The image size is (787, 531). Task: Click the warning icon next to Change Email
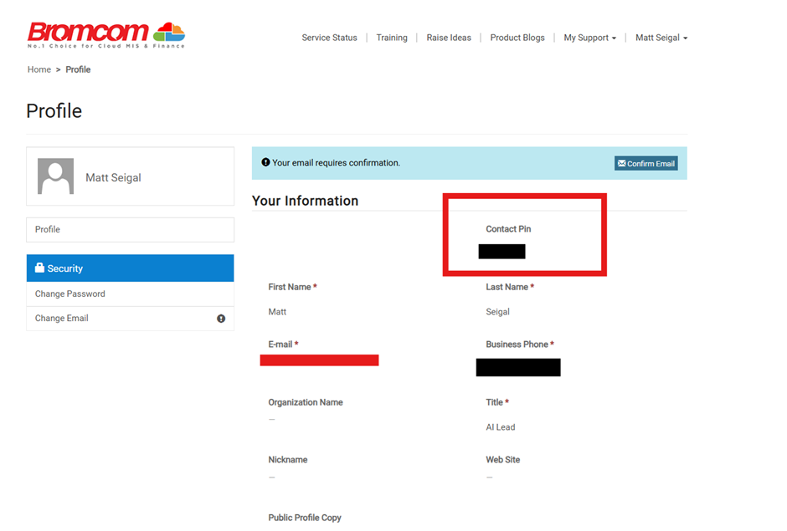221,319
